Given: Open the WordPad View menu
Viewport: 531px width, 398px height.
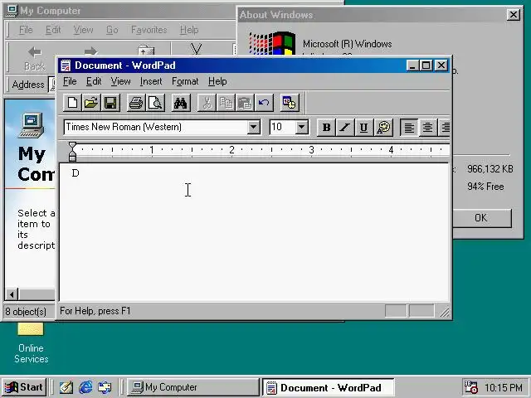Looking at the screenshot, I should point(120,81).
